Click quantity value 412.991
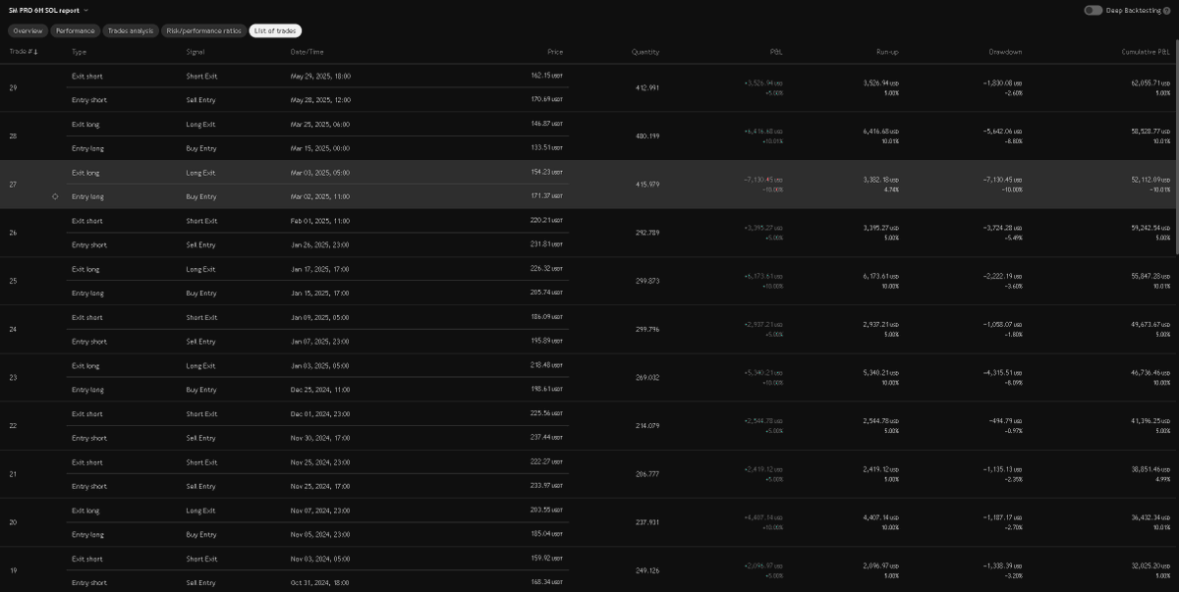The height and width of the screenshot is (592, 1179). click(x=647, y=87)
